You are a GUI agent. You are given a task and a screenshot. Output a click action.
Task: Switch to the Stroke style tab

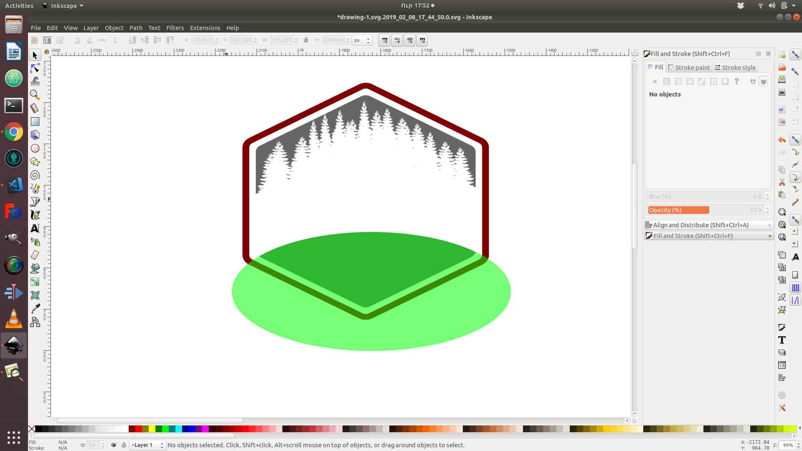coord(735,67)
